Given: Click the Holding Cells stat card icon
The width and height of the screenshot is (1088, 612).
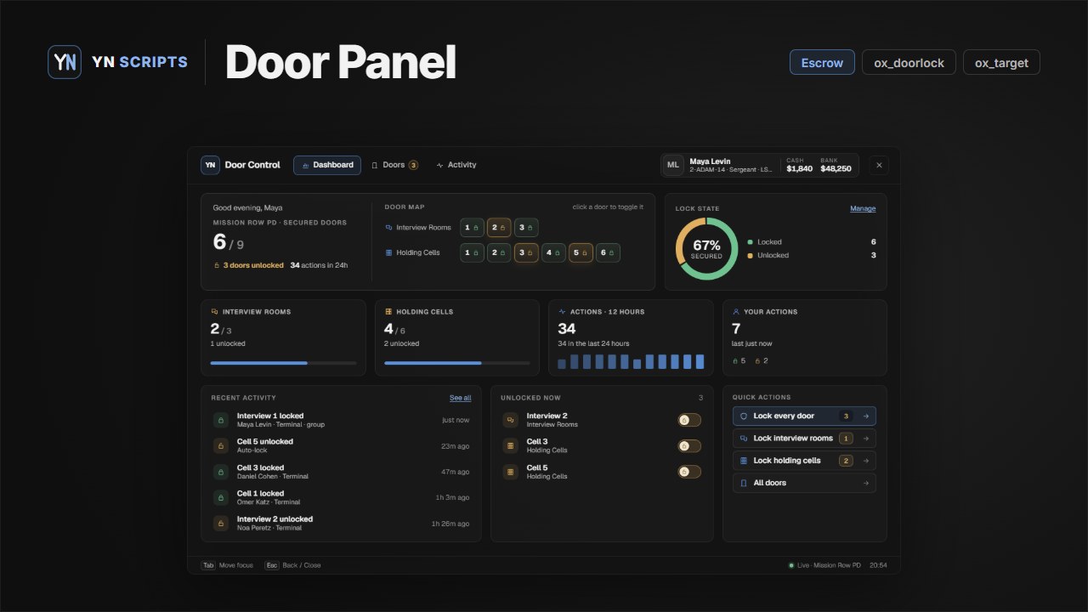Looking at the screenshot, I should pyautogui.click(x=388, y=312).
